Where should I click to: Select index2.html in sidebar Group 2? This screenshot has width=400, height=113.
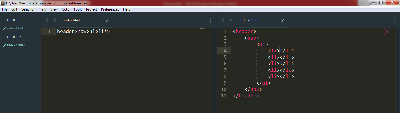pos(16,45)
